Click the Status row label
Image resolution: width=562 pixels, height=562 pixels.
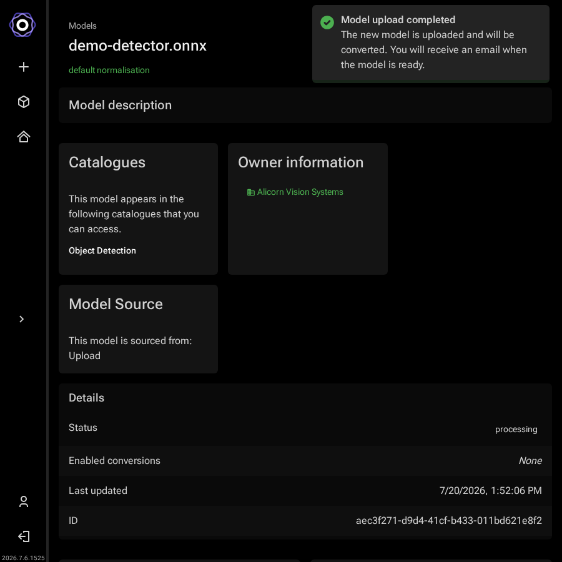pyautogui.click(x=83, y=428)
